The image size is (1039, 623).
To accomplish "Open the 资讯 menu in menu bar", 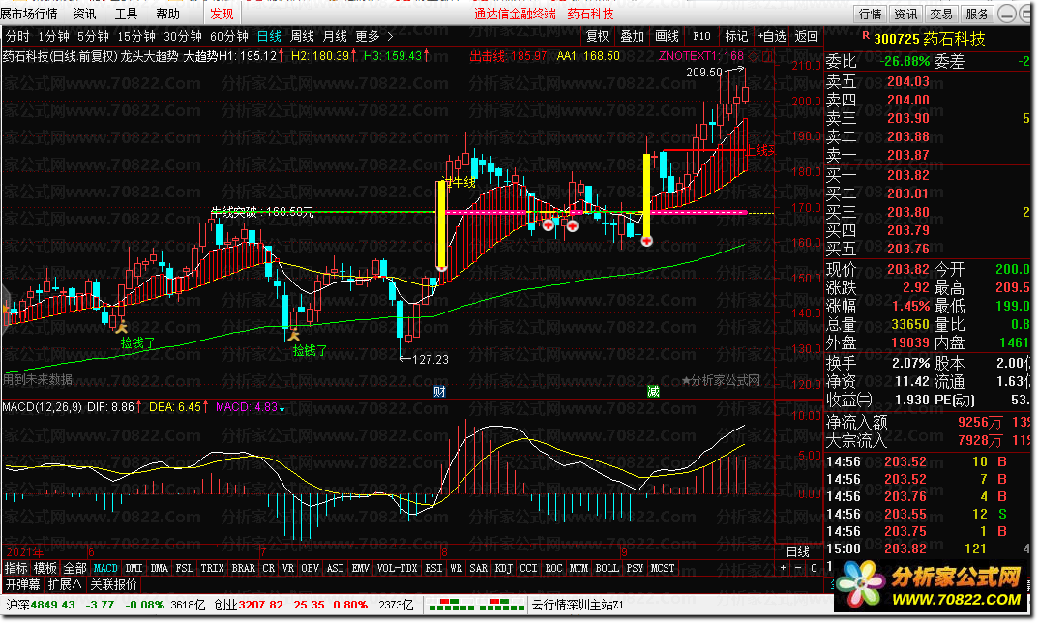I will 85,14.
